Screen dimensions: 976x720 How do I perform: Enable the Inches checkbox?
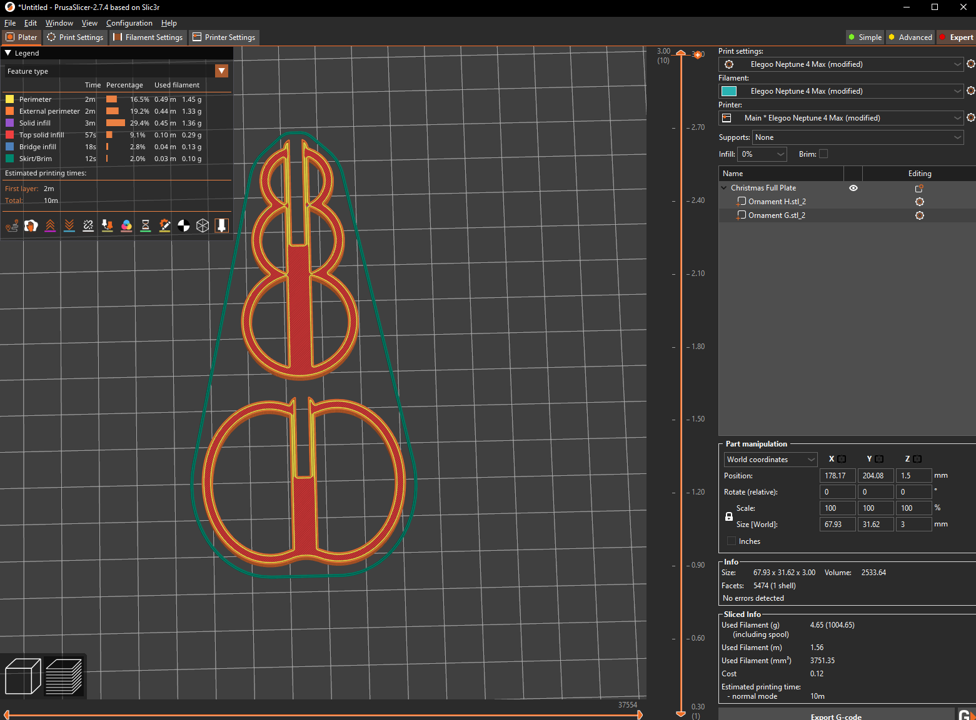point(732,541)
